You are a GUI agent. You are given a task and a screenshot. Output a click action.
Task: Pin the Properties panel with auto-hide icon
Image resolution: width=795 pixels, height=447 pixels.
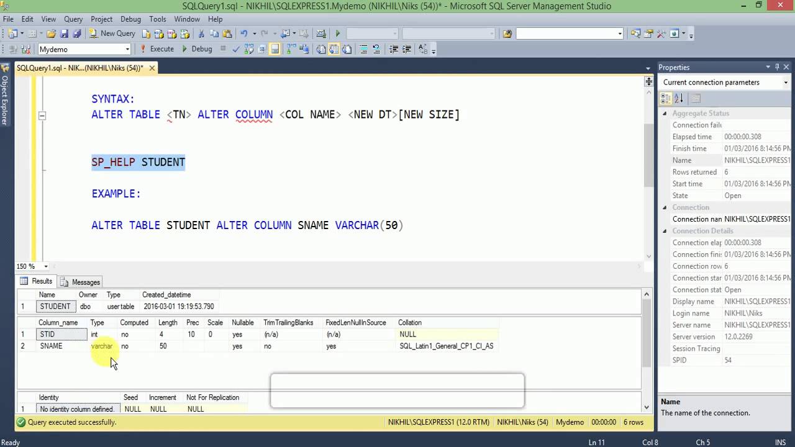tap(776, 67)
